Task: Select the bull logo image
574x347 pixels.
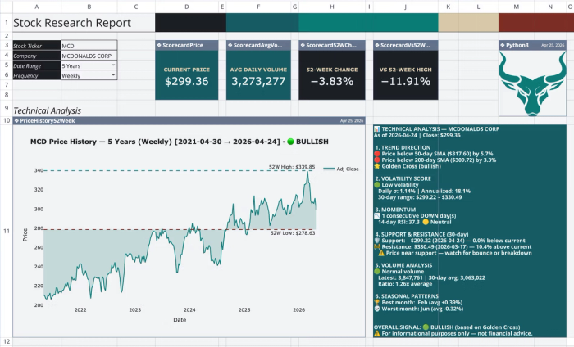Action: (532, 83)
